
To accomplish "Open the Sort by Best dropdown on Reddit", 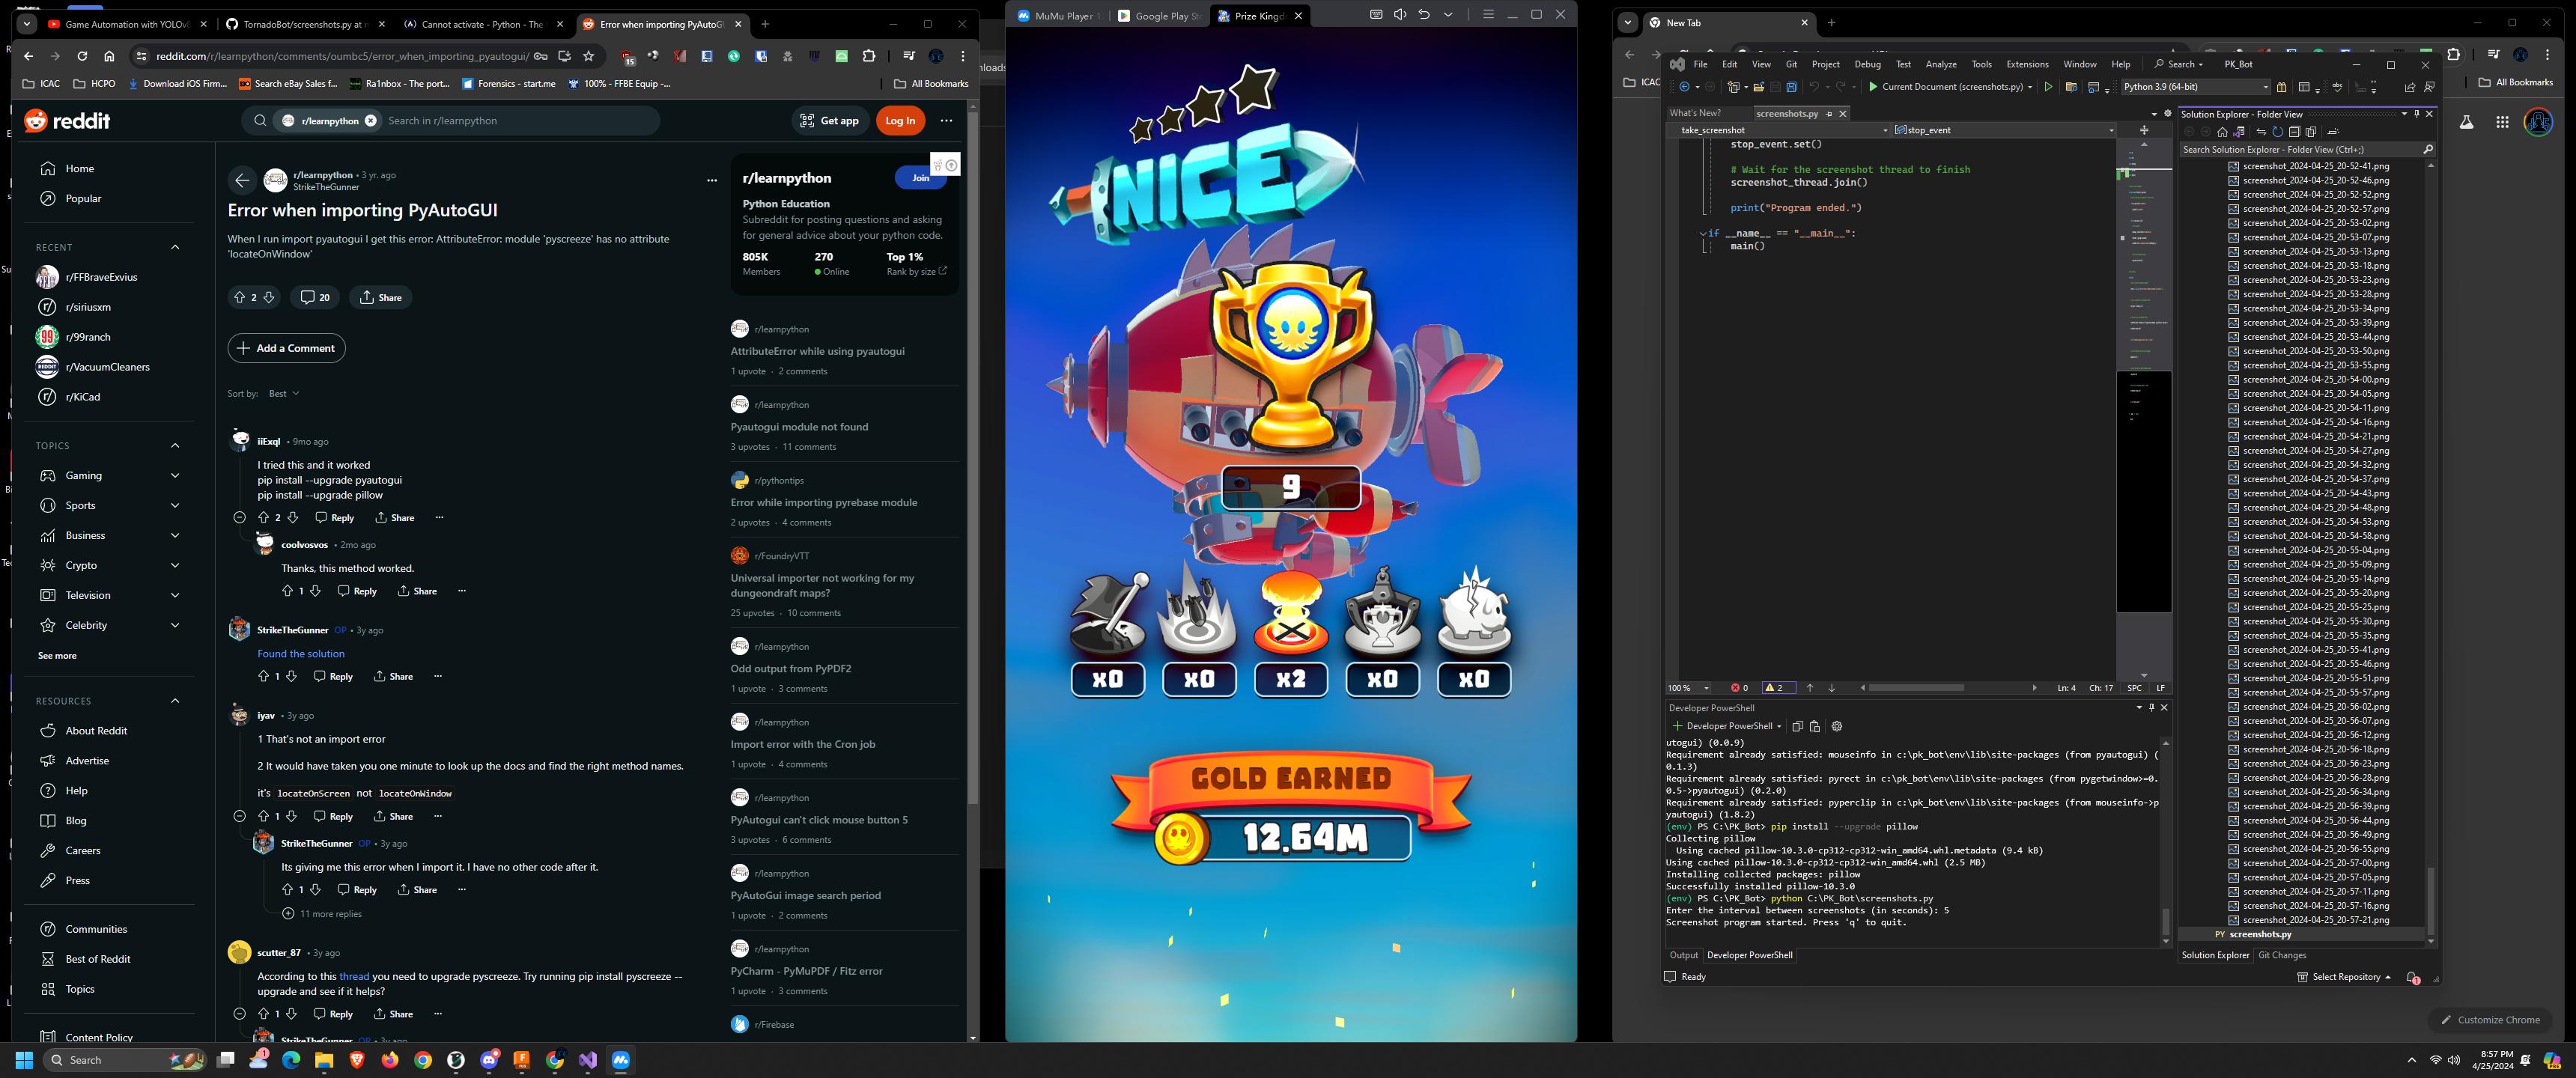I will pos(284,394).
